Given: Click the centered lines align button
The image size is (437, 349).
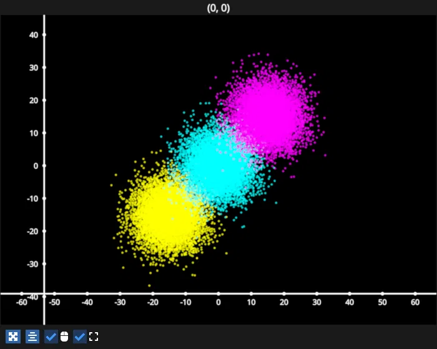Looking at the screenshot, I should tap(32, 337).
